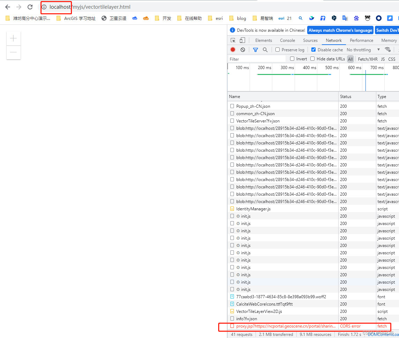Open the 开发 bookmark folder
The image size is (399, 338).
(x=163, y=18)
